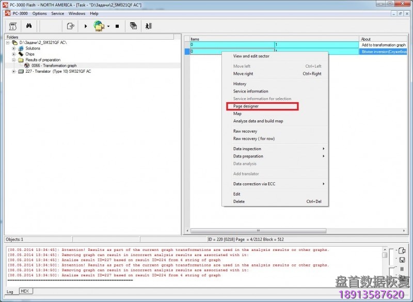This screenshot has height=302, width=413.
Task: Select 0066 - Transformation graph item
Action: pos(54,66)
